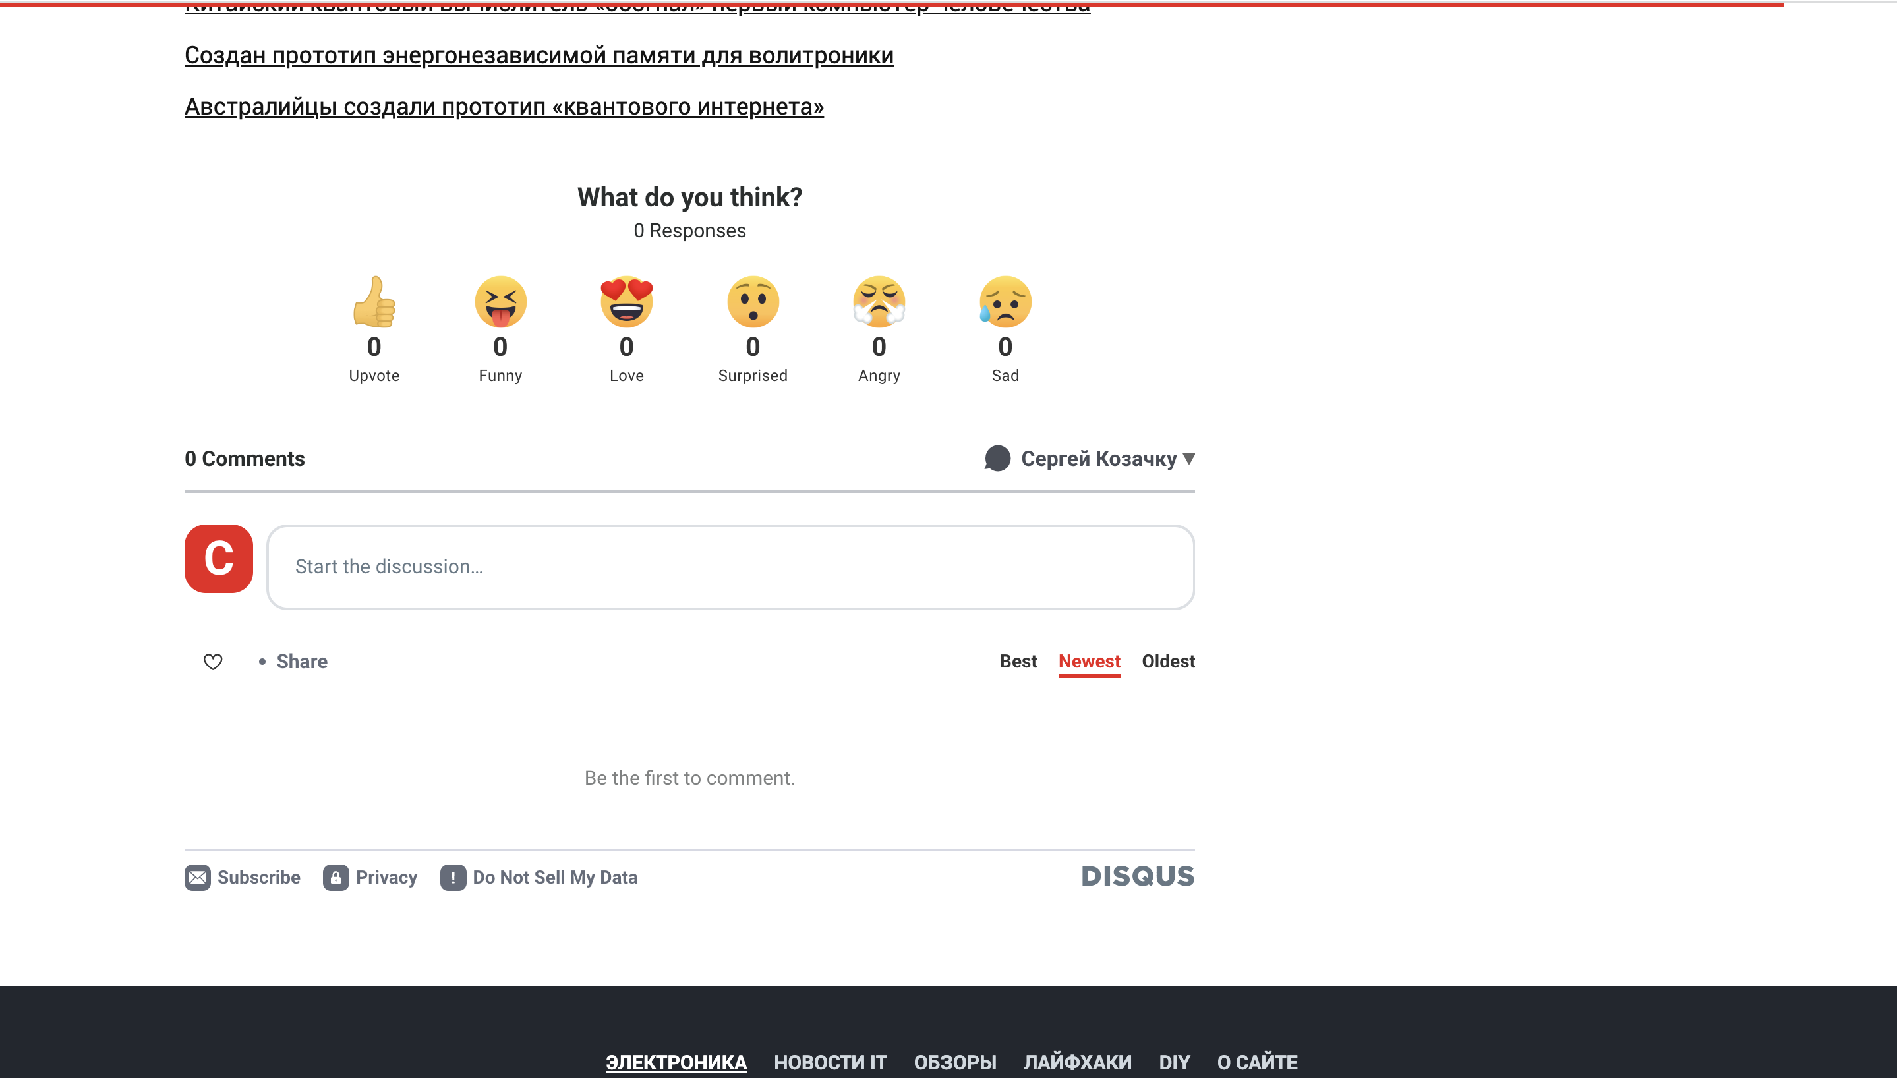1897x1078 pixels.
Task: Select the Love heart-eyes reaction
Action: (x=626, y=302)
